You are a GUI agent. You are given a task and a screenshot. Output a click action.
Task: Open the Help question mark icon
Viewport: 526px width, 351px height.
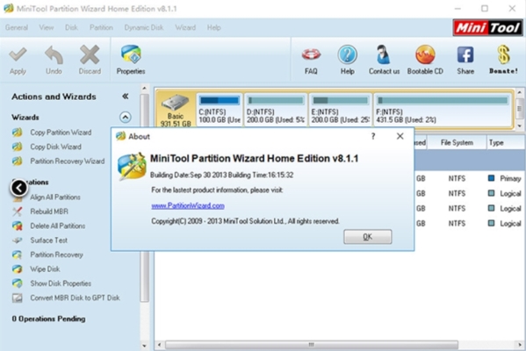pos(347,54)
